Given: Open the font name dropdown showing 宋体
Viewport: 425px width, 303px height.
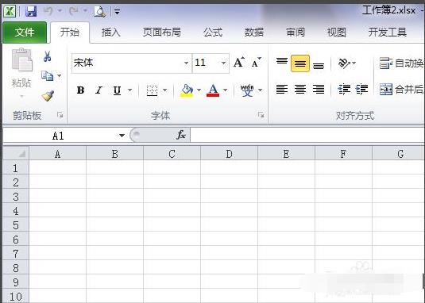Looking at the screenshot, I should coord(186,63).
